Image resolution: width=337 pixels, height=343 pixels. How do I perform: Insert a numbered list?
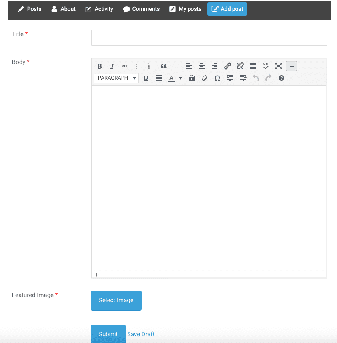click(x=151, y=66)
